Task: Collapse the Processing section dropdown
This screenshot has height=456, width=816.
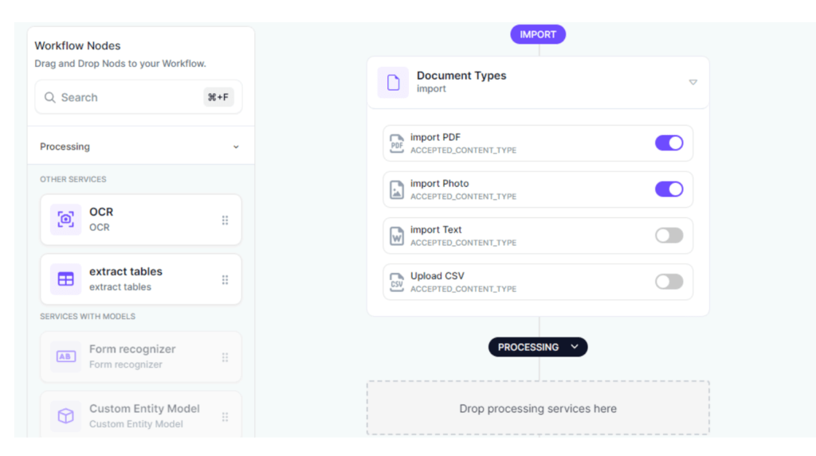Action: pos(236,147)
